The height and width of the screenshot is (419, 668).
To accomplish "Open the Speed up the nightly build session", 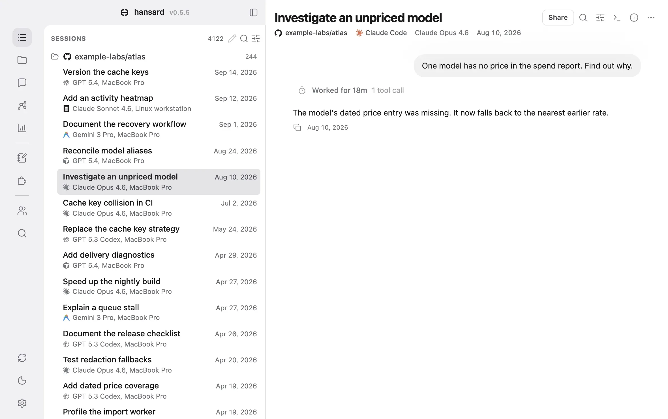I will (159, 286).
